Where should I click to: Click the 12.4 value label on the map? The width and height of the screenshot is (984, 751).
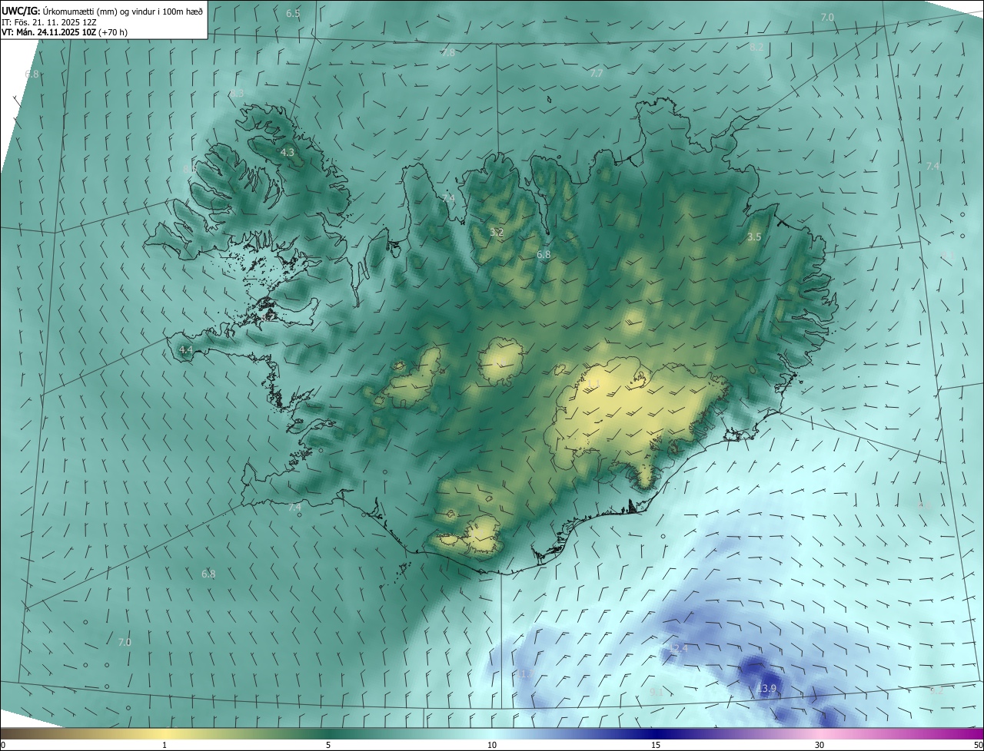pyautogui.click(x=678, y=649)
